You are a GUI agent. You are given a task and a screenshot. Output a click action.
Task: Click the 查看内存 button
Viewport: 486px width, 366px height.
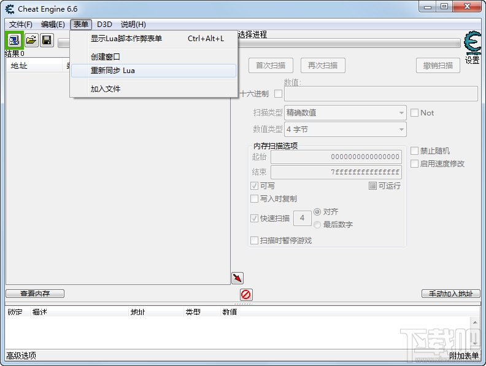(35, 294)
